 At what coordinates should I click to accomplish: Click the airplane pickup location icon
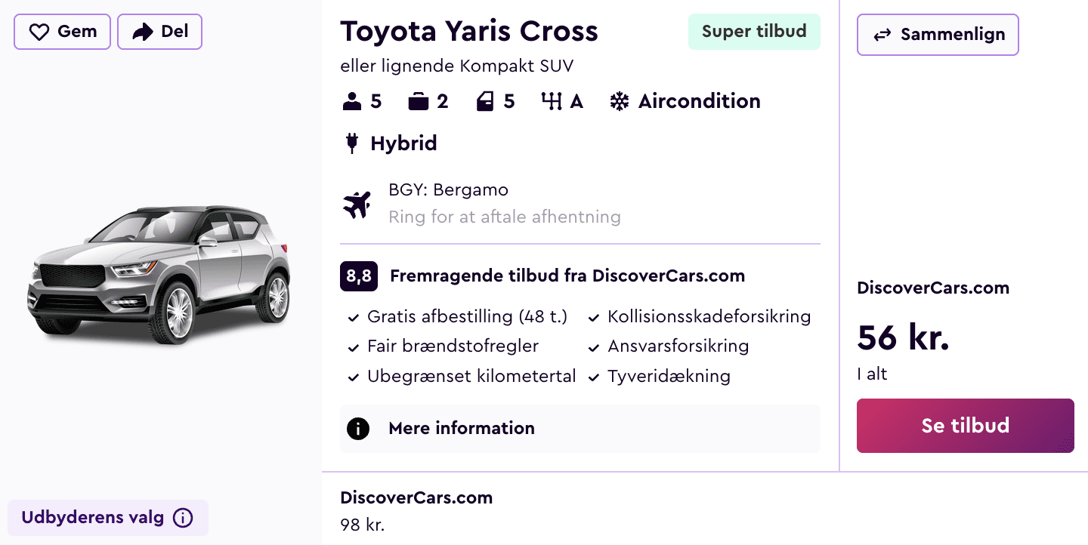point(357,204)
